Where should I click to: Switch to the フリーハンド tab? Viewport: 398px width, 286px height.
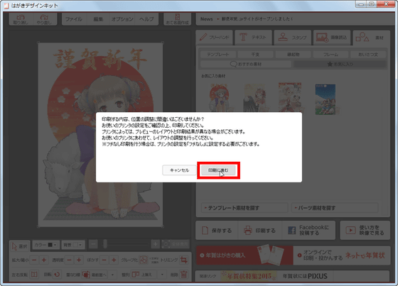pyautogui.click(x=215, y=38)
